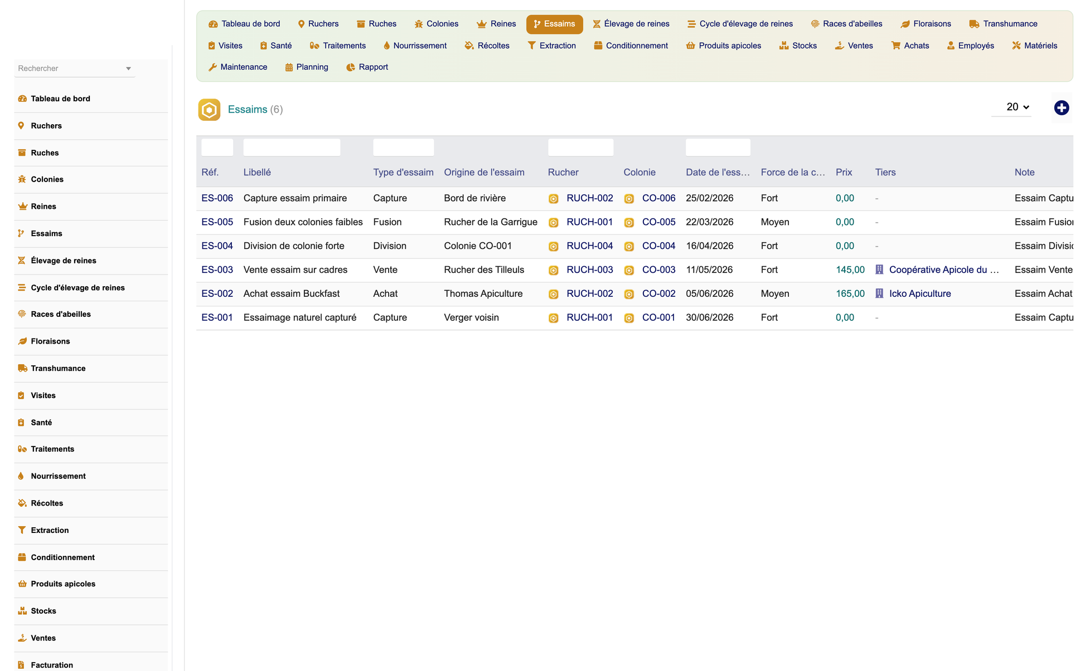
Task: Switch to the Cycle d'élevage de reines tab
Action: point(740,24)
